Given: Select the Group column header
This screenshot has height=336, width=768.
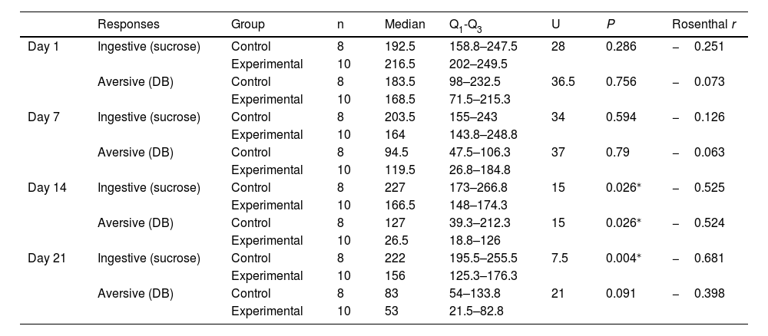Looking at the screenshot, I should tap(247, 24).
